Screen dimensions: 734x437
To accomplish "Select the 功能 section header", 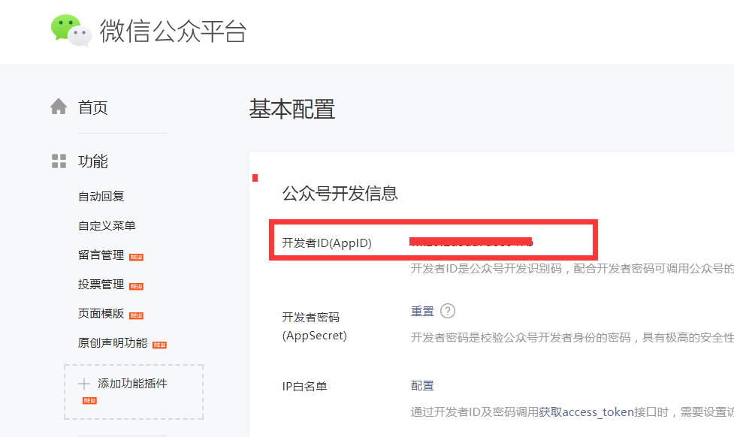I will click(92, 161).
